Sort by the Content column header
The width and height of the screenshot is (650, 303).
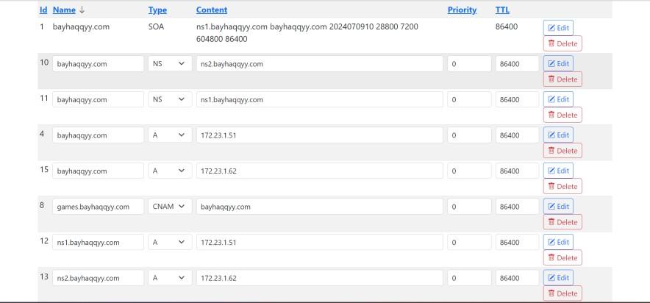[212, 10]
